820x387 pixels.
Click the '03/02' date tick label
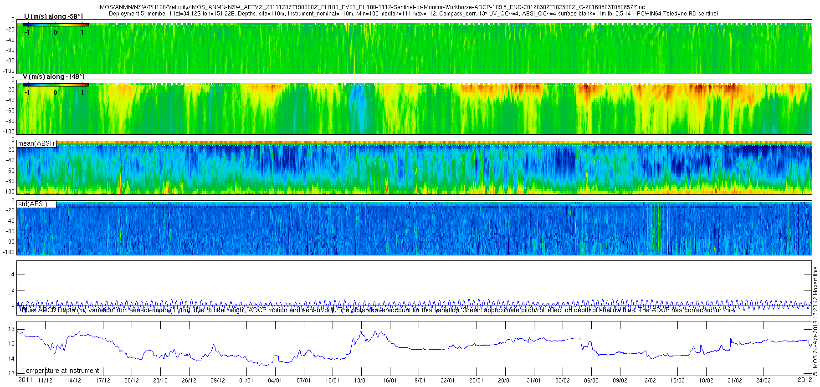(562, 381)
